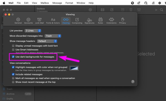Screen dimensions: 166x101
Task: Open the Signatures preferences pane
Action: pyautogui.click(x=89, y=21)
